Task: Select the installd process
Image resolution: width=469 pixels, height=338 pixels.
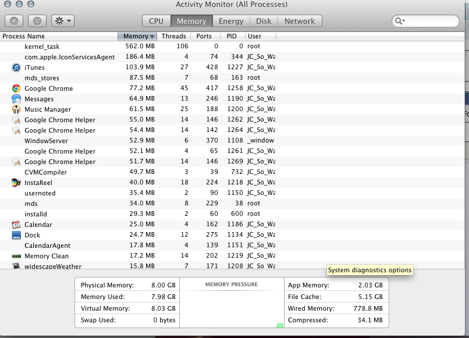Action: point(232,214)
